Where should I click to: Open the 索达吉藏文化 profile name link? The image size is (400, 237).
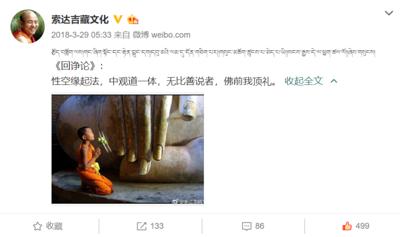[x=80, y=20]
